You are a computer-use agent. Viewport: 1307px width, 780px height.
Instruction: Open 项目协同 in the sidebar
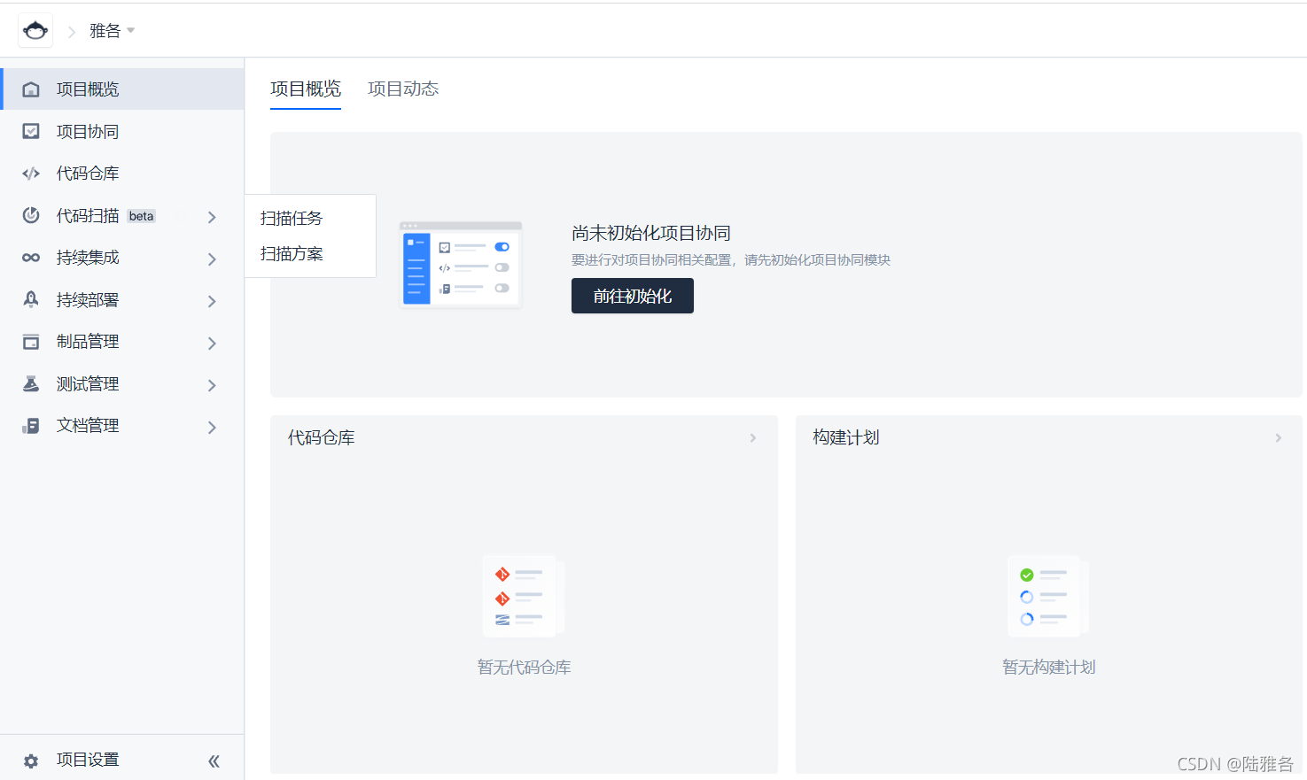[122, 131]
